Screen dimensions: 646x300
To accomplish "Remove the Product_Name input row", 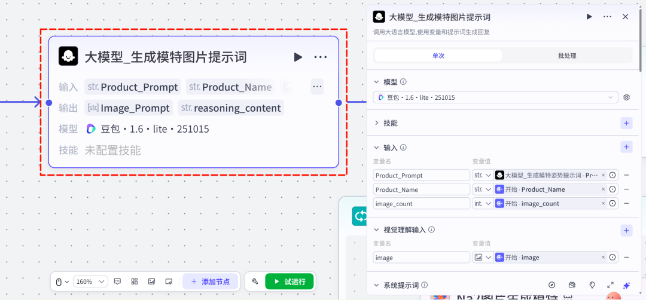I will pyautogui.click(x=627, y=189).
